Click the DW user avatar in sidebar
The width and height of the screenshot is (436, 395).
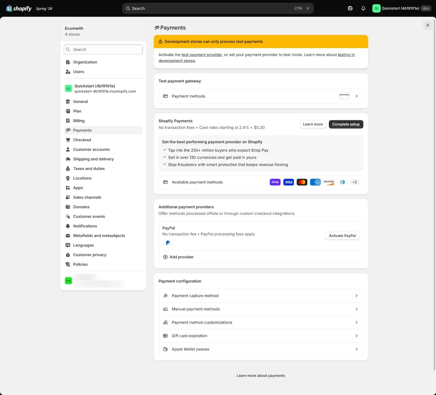69,281
